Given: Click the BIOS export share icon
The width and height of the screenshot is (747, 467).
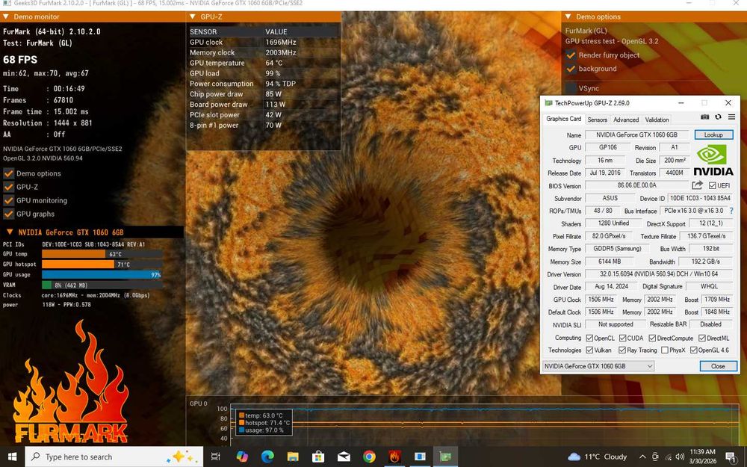Looking at the screenshot, I should [697, 185].
